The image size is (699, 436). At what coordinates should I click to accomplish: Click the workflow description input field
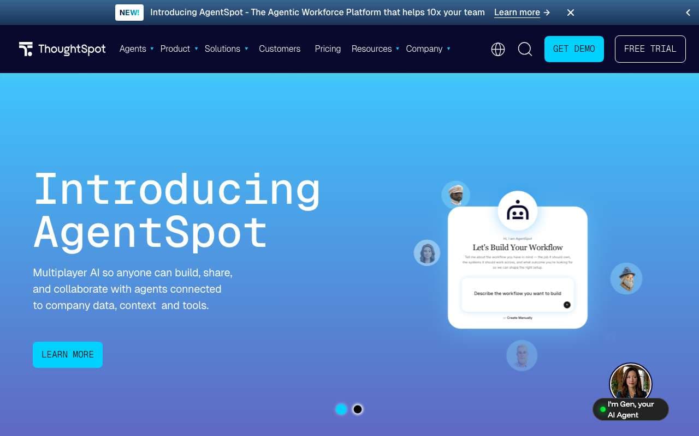point(518,295)
